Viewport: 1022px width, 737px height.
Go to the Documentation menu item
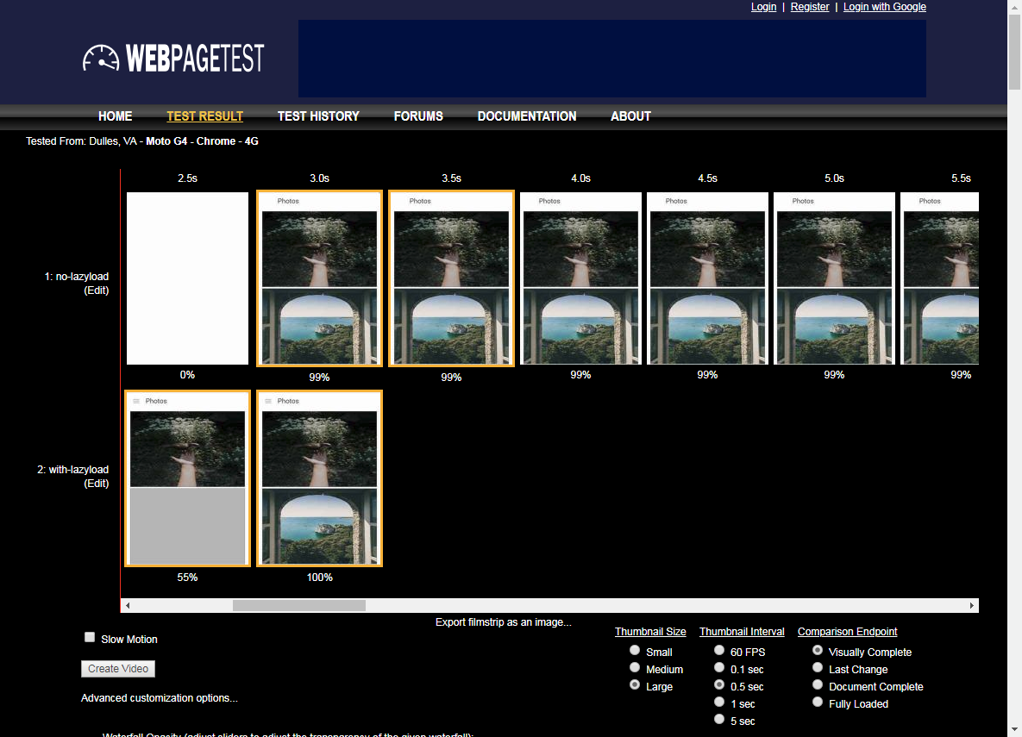coord(527,116)
